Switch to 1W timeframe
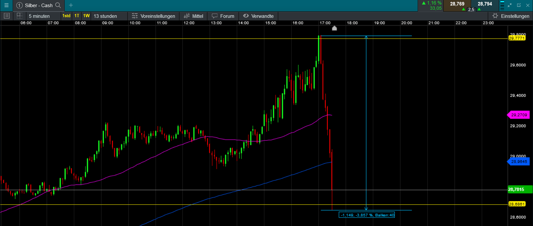The height and width of the screenshot is (226, 533). [86, 16]
